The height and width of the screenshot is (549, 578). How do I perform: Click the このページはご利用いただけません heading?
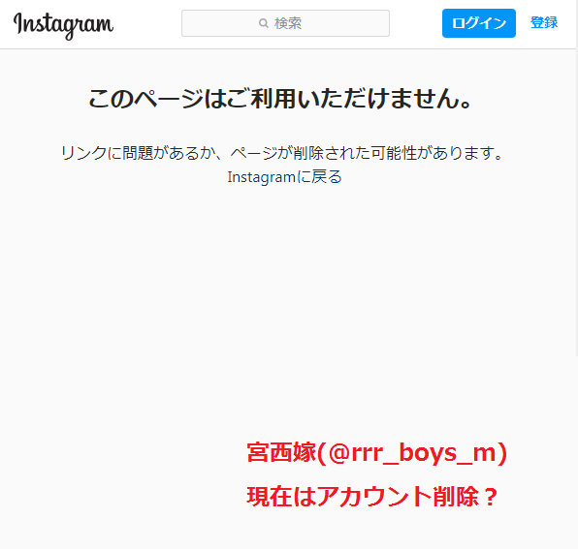(280, 99)
